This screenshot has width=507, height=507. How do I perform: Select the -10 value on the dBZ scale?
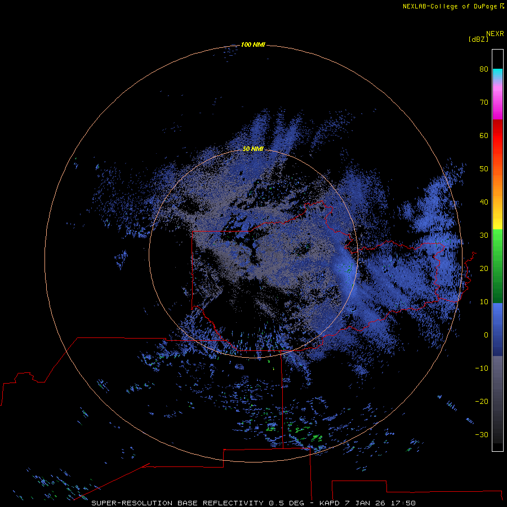(482, 368)
